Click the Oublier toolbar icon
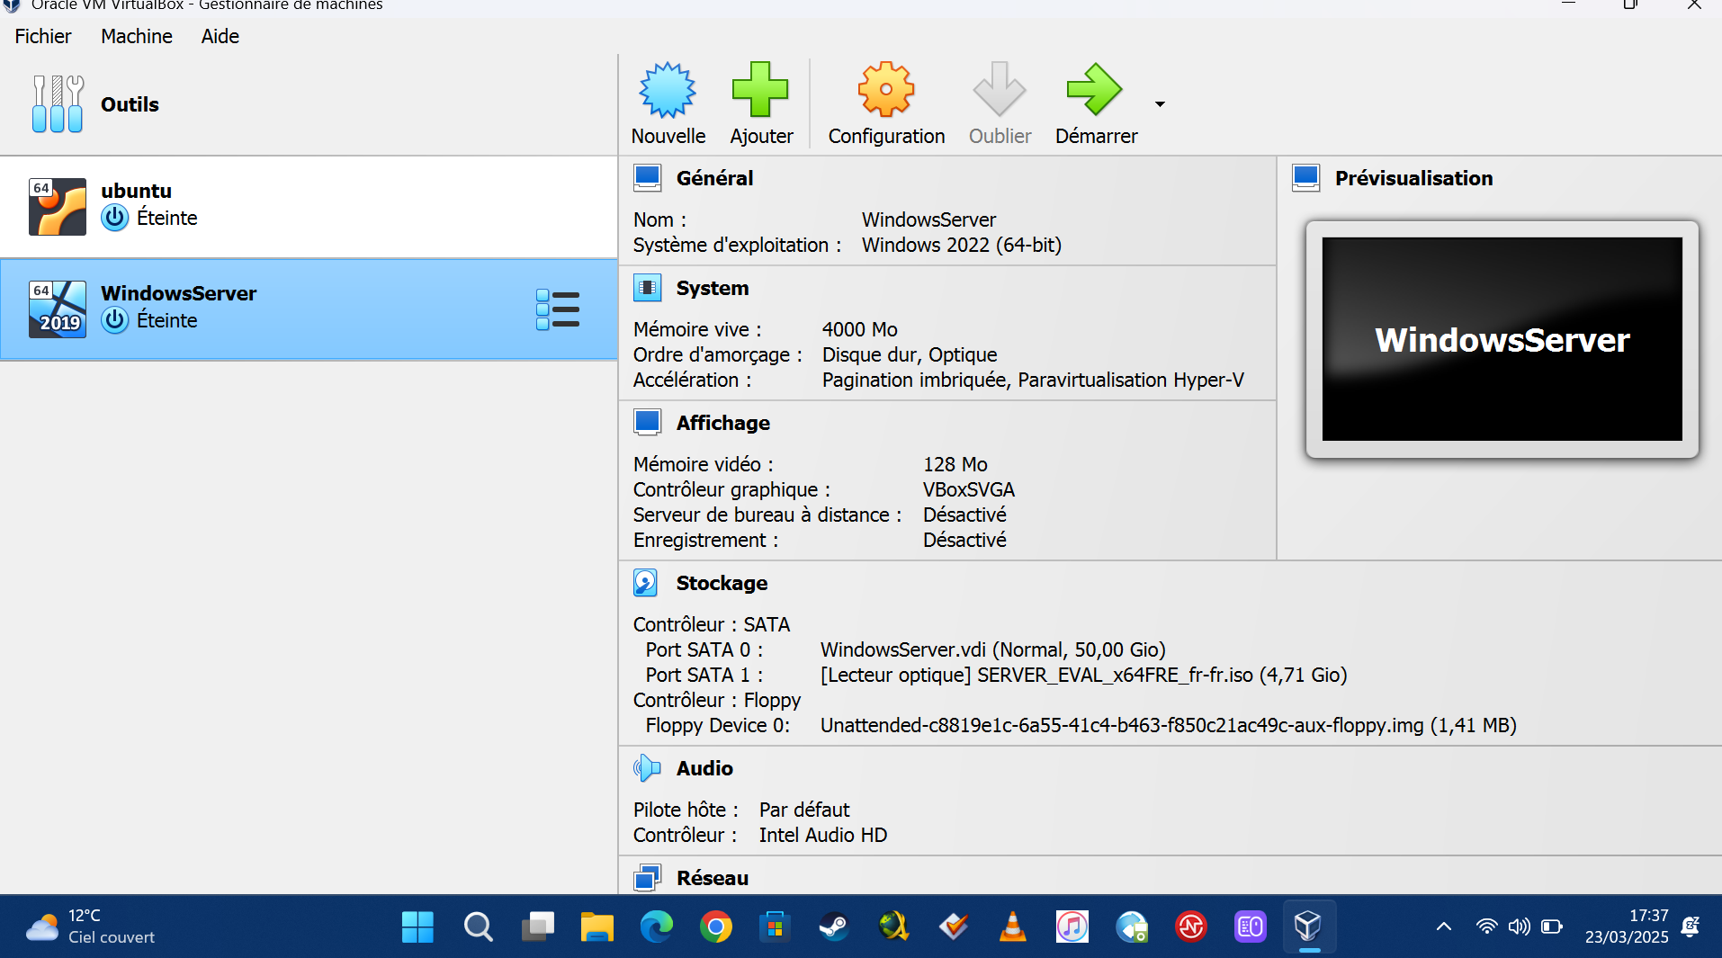Viewport: 1722px width, 958px height. 999,90
